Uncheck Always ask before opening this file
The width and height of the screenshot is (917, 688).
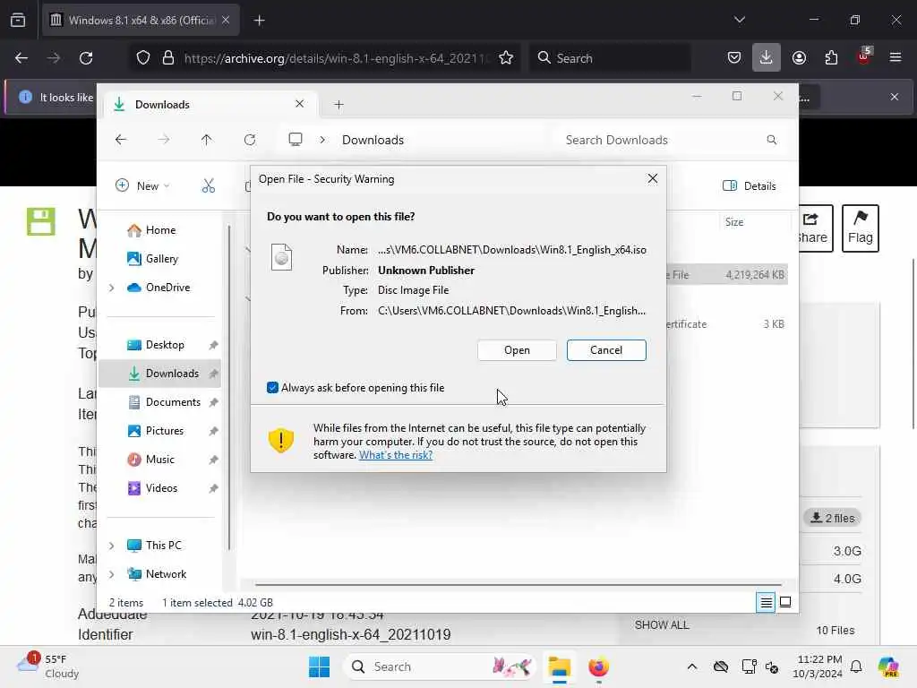pos(272,387)
